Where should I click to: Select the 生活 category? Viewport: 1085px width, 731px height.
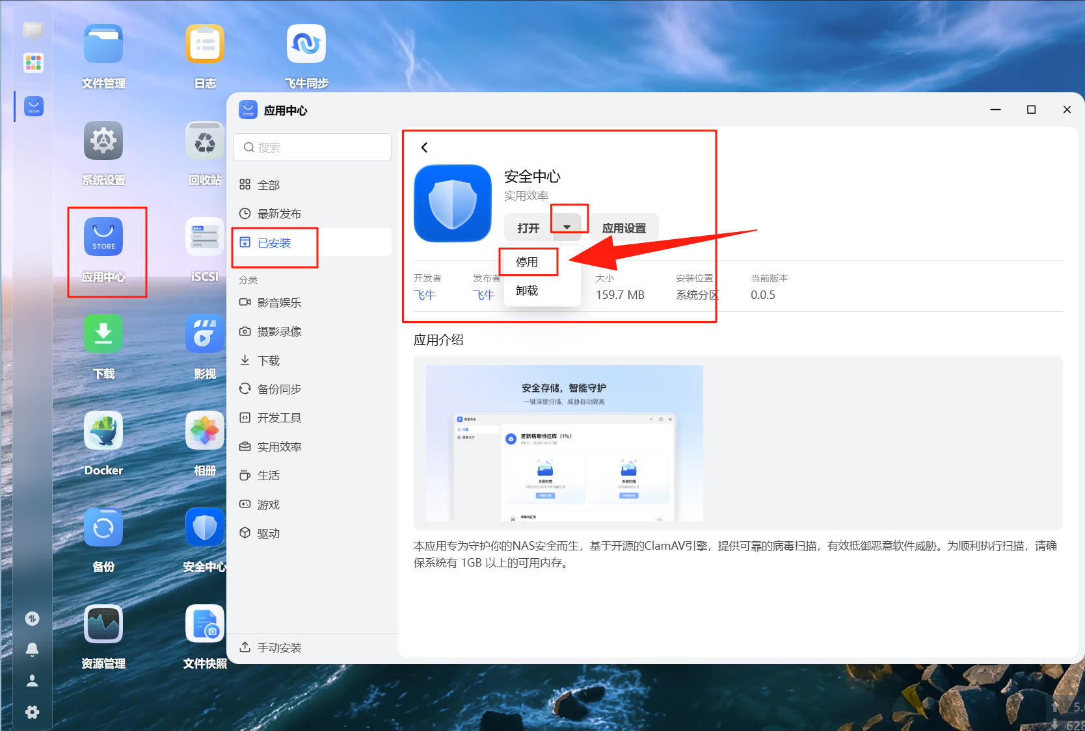coord(312,476)
